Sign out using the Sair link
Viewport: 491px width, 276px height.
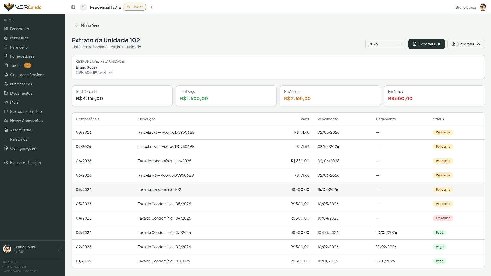click(x=19, y=252)
